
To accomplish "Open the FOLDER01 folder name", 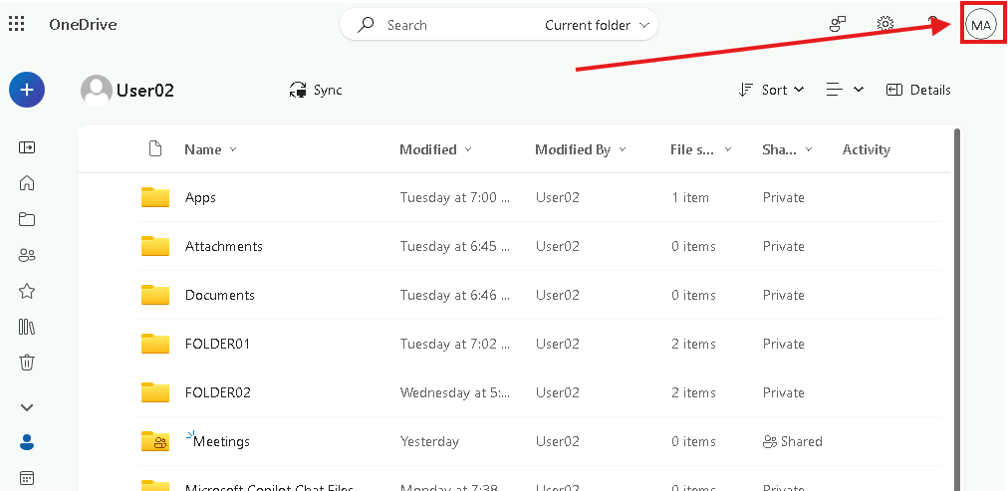I will (x=217, y=344).
